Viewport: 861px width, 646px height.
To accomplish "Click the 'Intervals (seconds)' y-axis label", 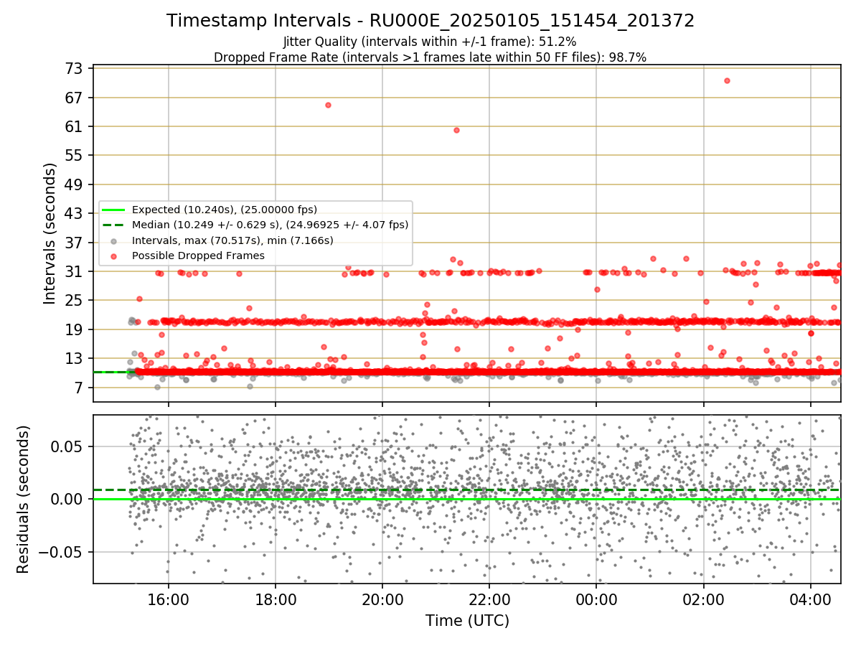I will pos(50,233).
